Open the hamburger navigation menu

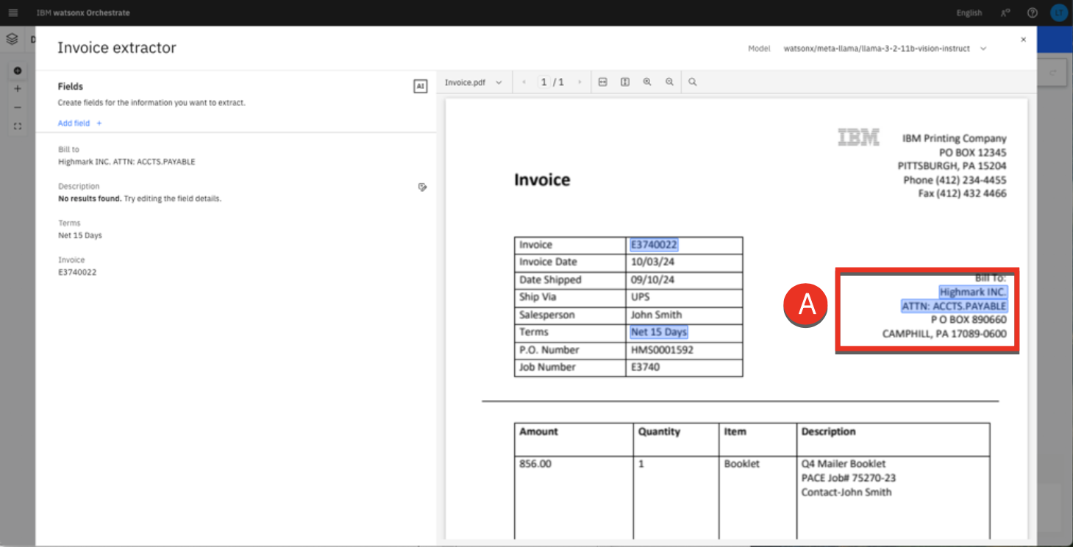point(13,12)
